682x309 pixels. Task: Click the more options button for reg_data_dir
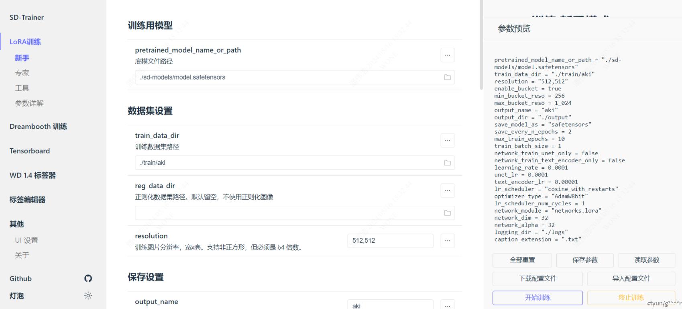448,190
